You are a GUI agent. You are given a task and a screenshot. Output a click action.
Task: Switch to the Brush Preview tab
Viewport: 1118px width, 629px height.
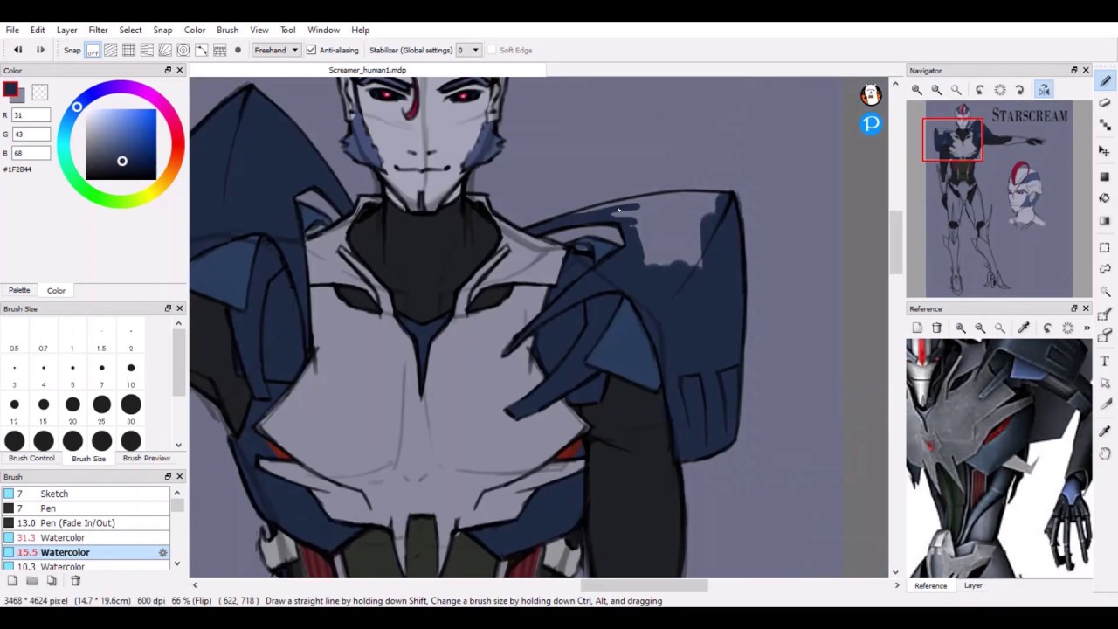pyautogui.click(x=146, y=458)
